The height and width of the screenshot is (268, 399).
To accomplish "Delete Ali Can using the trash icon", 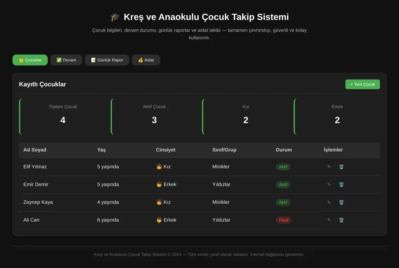I will coord(341,220).
